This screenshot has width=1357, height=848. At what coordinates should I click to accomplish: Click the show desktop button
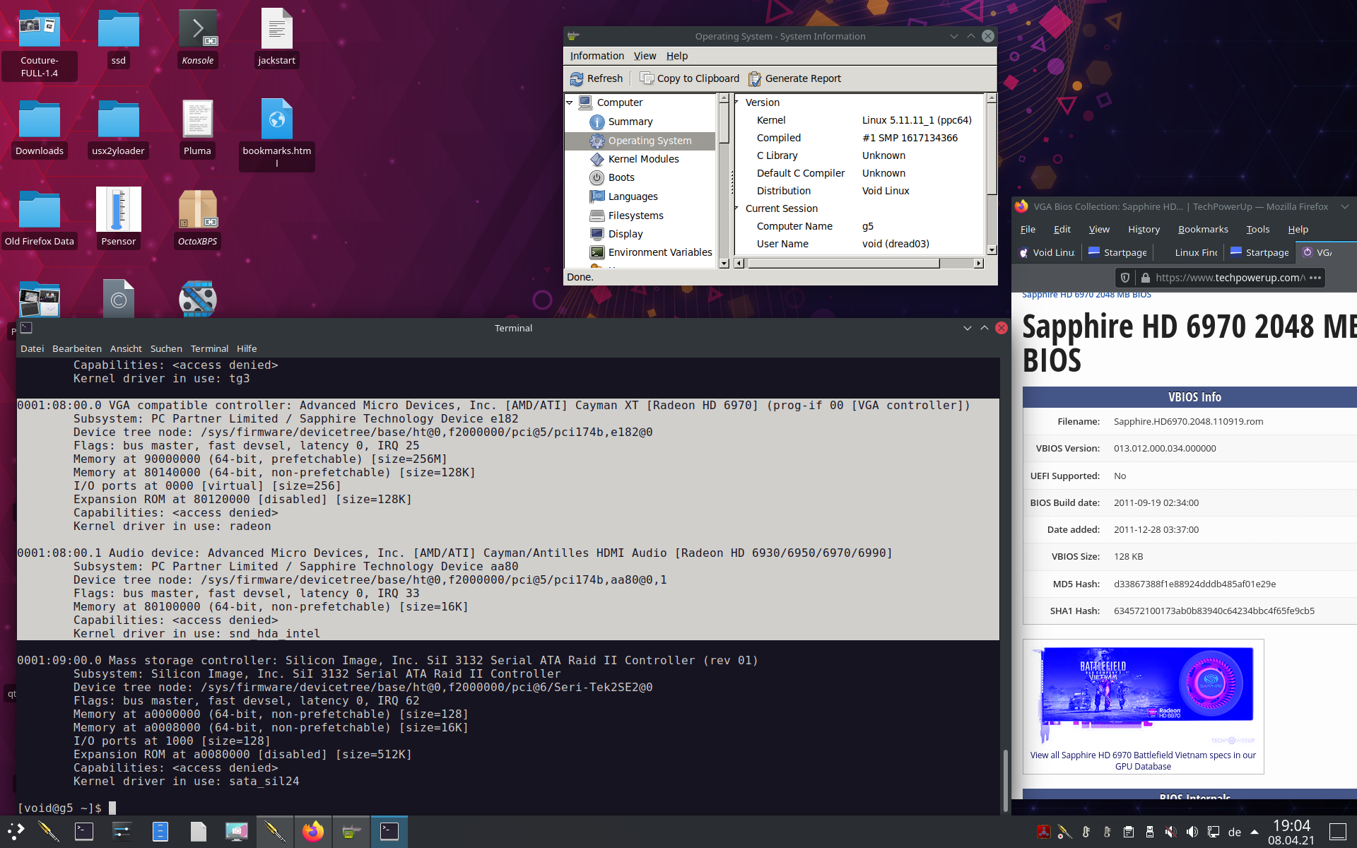1337,832
